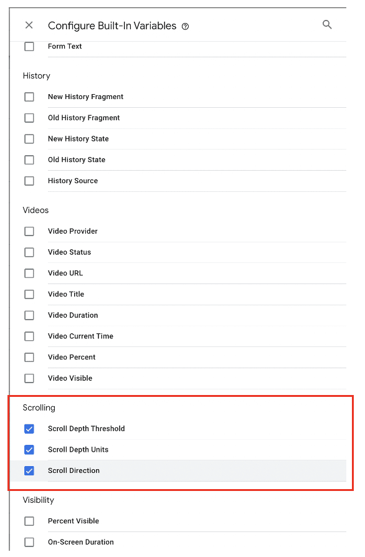
Task: Close the Configure Built-In Variables dialog
Action: point(29,25)
